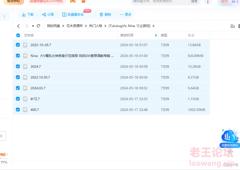
Task: Click the gift box icon at top
Action: click(x=83, y=1)
